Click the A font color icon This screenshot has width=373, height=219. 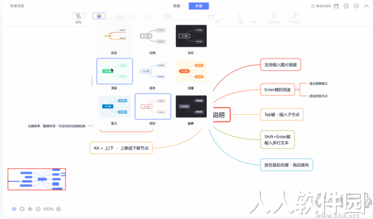(274, 16)
